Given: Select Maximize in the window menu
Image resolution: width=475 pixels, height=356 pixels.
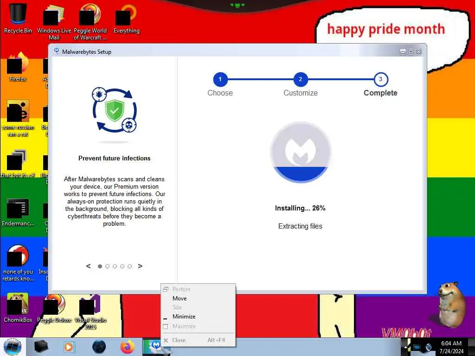Looking at the screenshot, I should 198,326.
